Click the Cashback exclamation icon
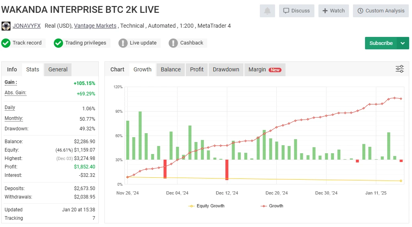Image resolution: width=412 pixels, height=227 pixels. coord(173,43)
